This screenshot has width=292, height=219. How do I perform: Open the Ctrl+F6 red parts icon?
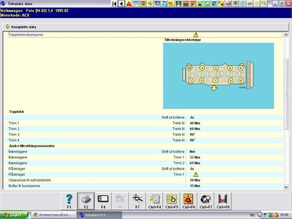[188, 201]
